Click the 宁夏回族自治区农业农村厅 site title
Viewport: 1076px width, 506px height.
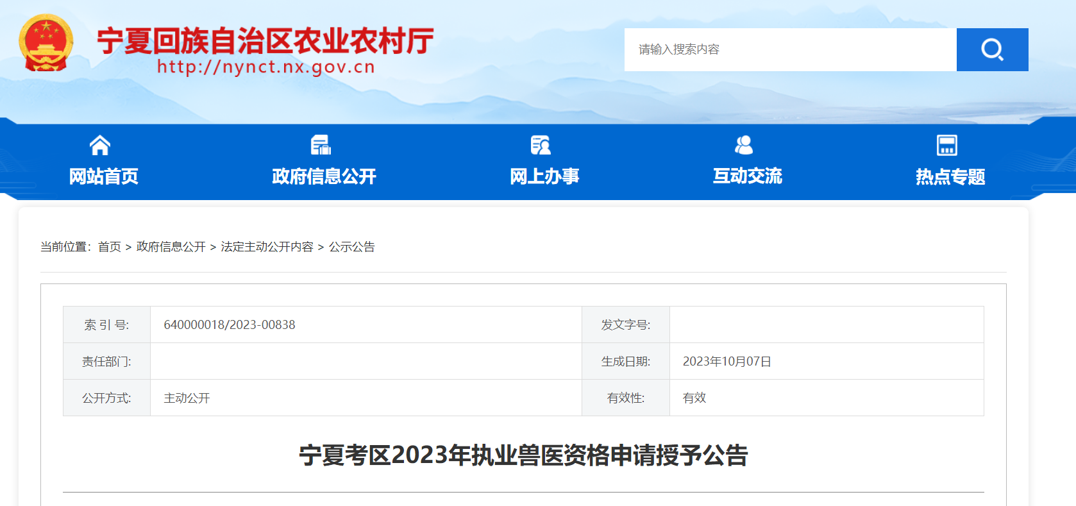point(265,41)
